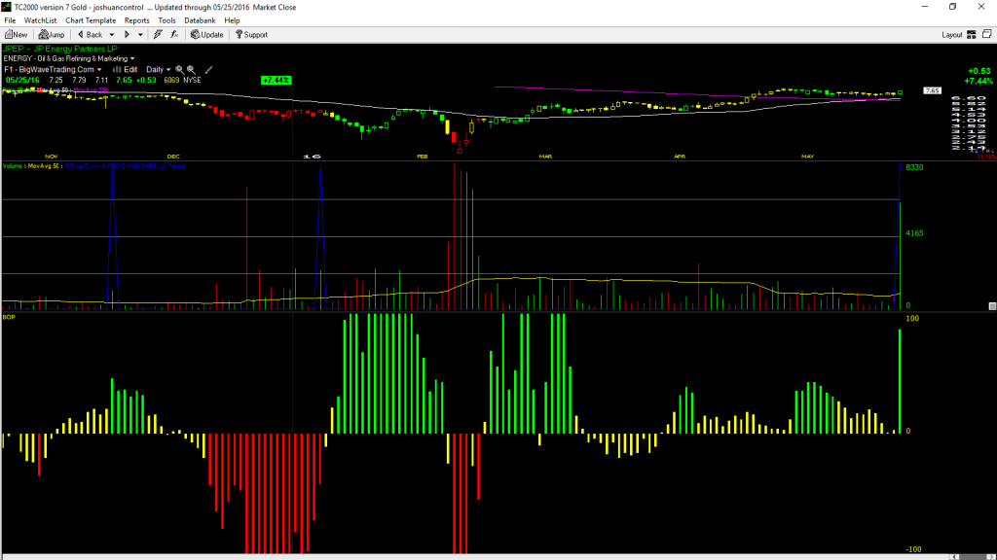The image size is (997, 560).
Task: Open the fx formula tool
Action: click(x=174, y=35)
